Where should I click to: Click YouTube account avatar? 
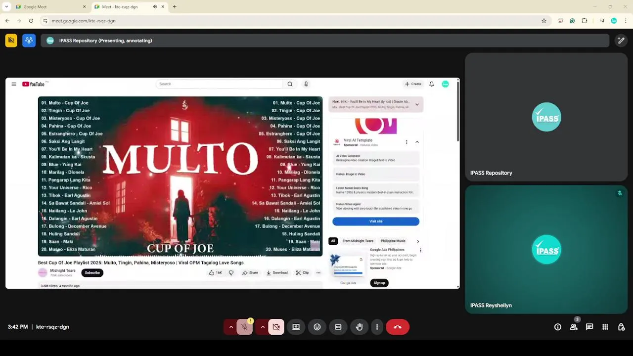pyautogui.click(x=446, y=84)
